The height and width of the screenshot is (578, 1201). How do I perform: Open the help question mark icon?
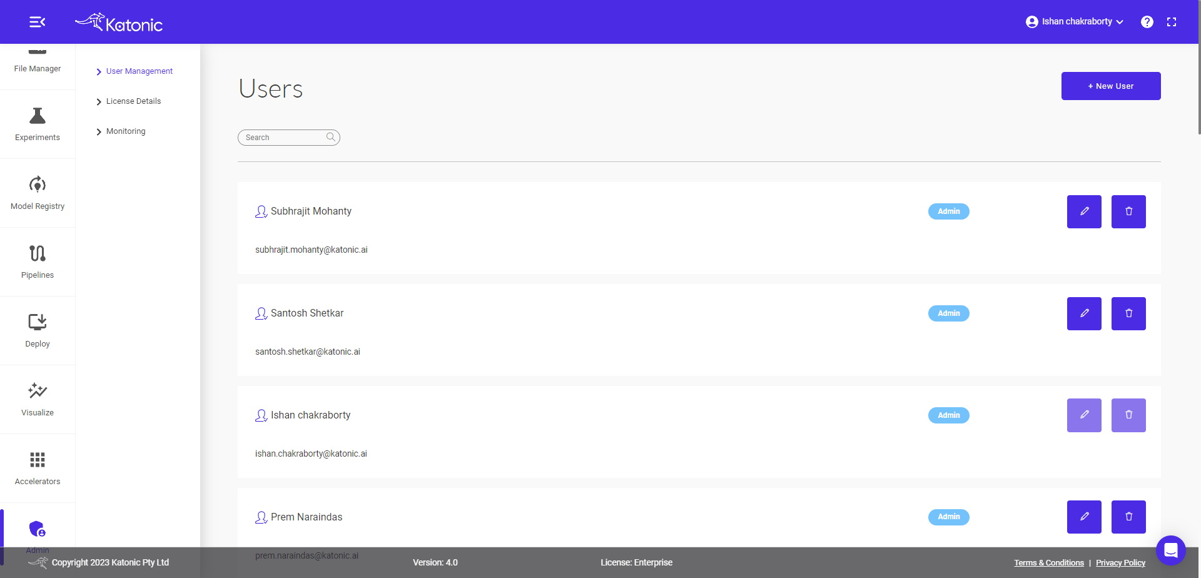point(1147,22)
